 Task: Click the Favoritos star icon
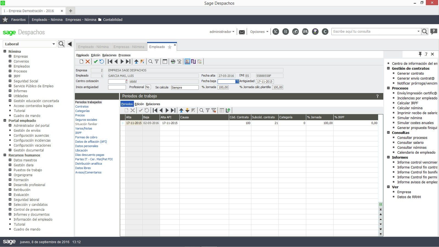coord(5,19)
